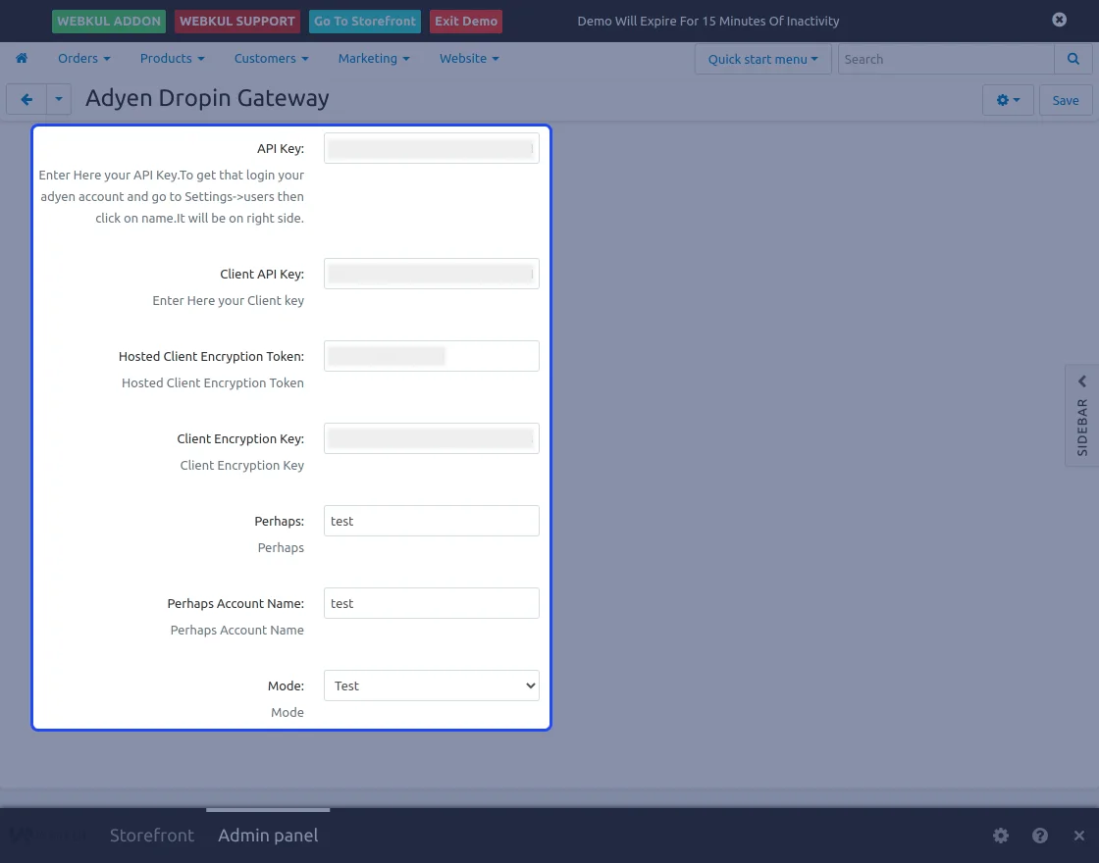The width and height of the screenshot is (1099, 863).
Task: Save the gateway settings
Action: point(1066,100)
